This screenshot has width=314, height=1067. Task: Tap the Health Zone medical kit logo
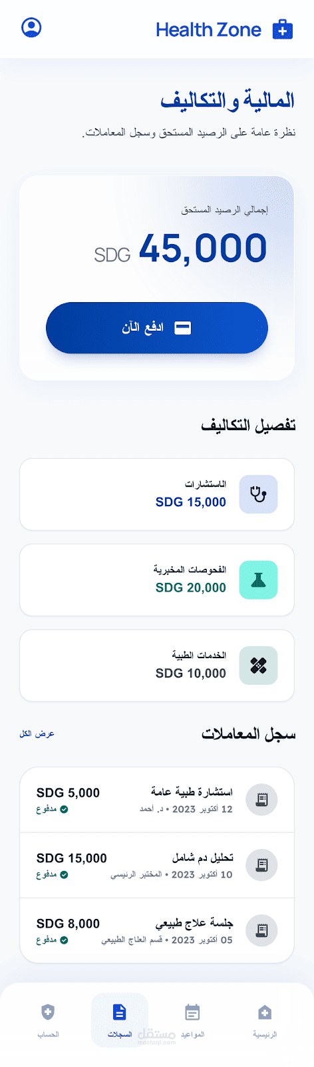(283, 29)
